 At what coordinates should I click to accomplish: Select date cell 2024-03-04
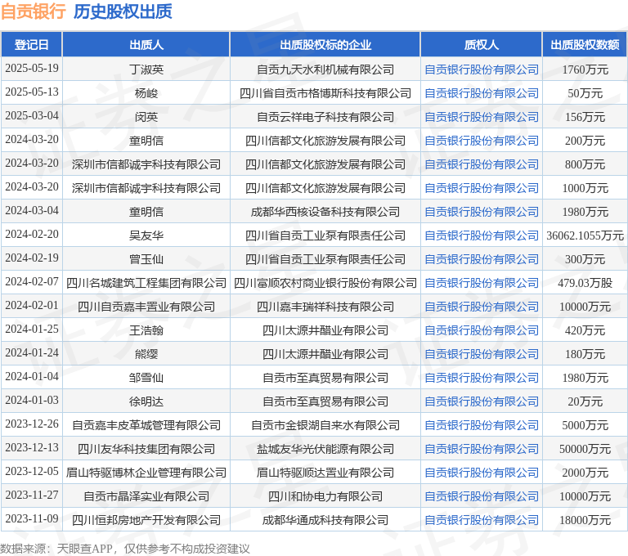32,211
